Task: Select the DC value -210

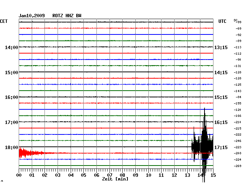Action: click(237, 122)
